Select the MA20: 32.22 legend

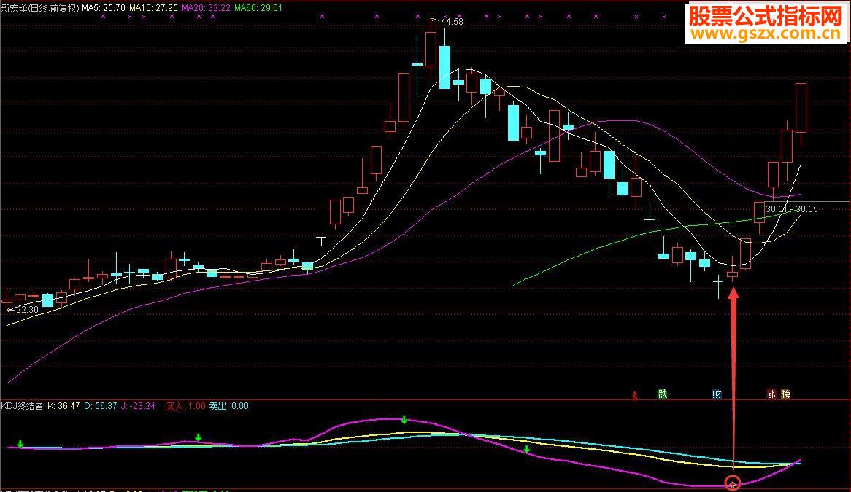click(x=207, y=7)
